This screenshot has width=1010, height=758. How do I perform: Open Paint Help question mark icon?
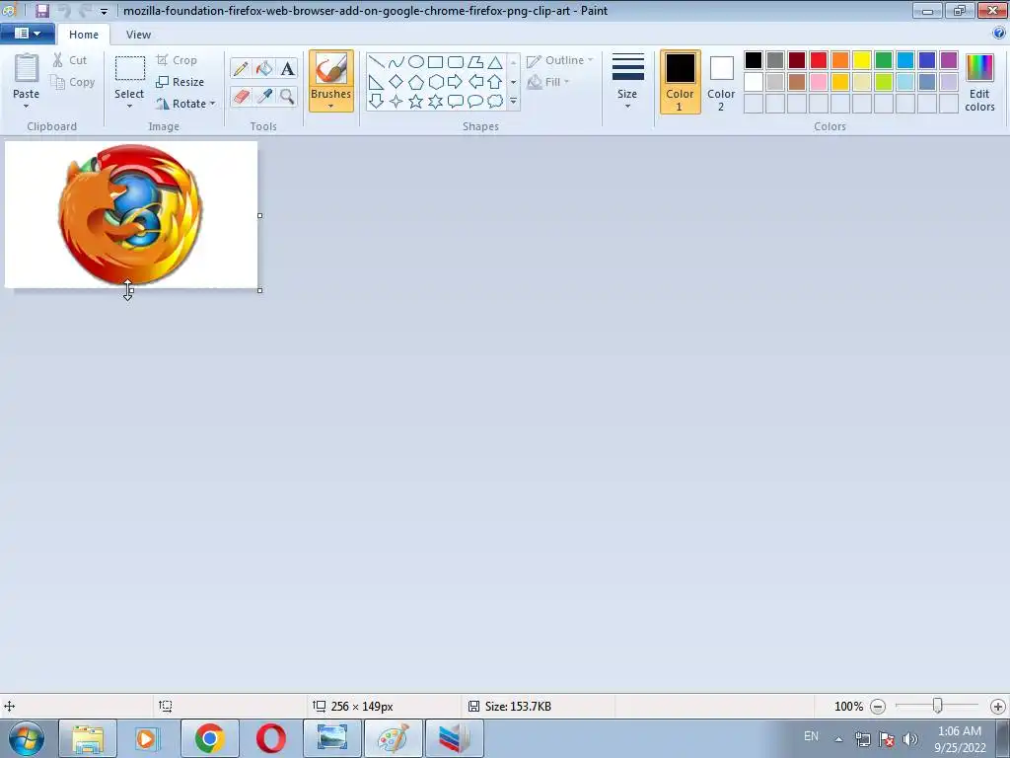(999, 33)
